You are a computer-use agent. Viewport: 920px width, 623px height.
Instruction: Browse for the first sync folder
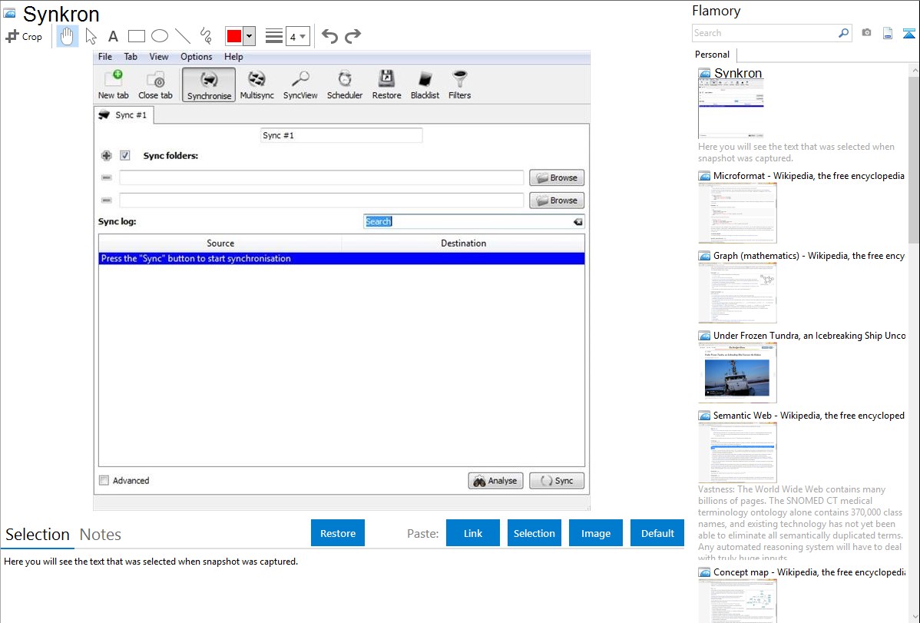point(557,177)
